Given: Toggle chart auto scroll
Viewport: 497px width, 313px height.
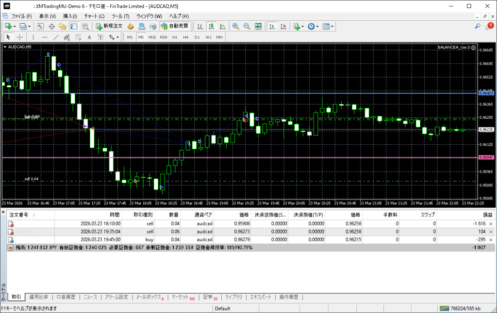Looking at the screenshot, I should 272,26.
